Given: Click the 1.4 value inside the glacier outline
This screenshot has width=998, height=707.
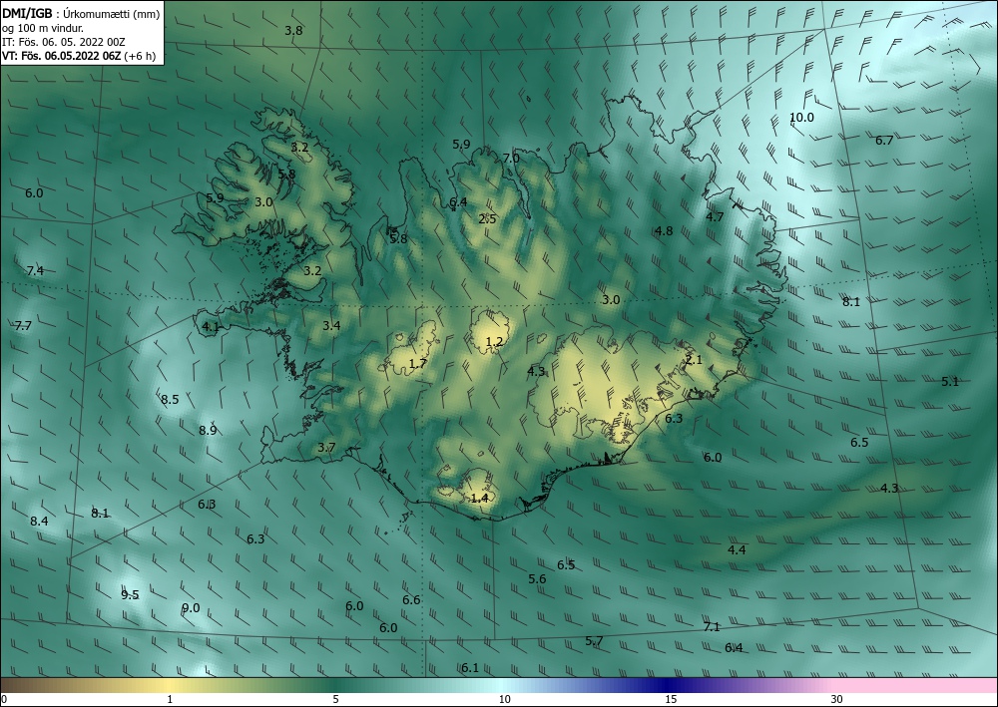Looking at the screenshot, I should 479,499.
